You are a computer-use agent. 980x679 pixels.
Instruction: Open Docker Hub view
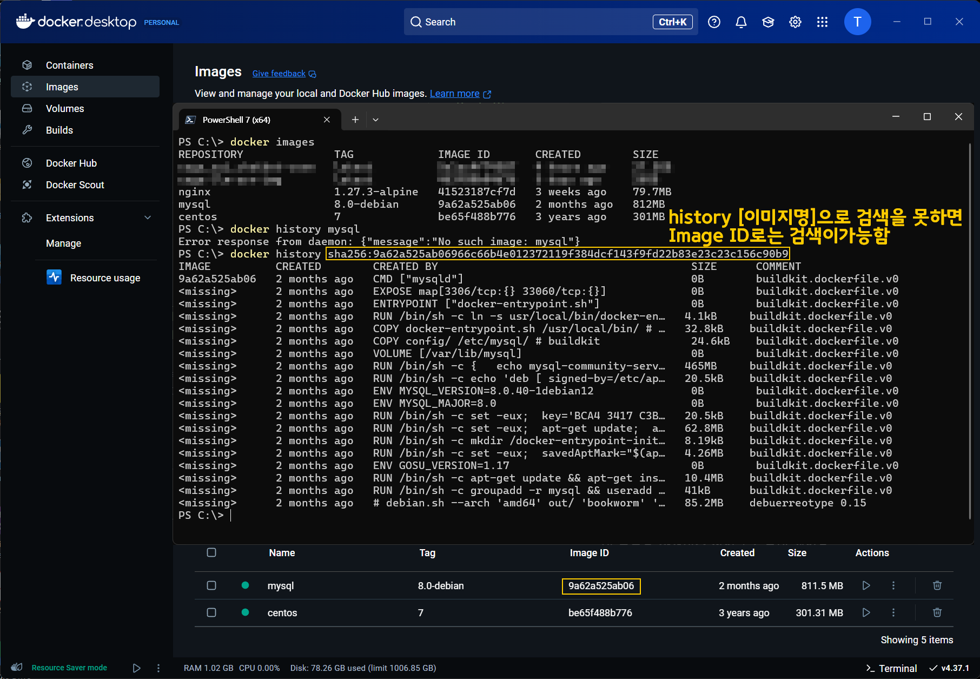[85, 163]
